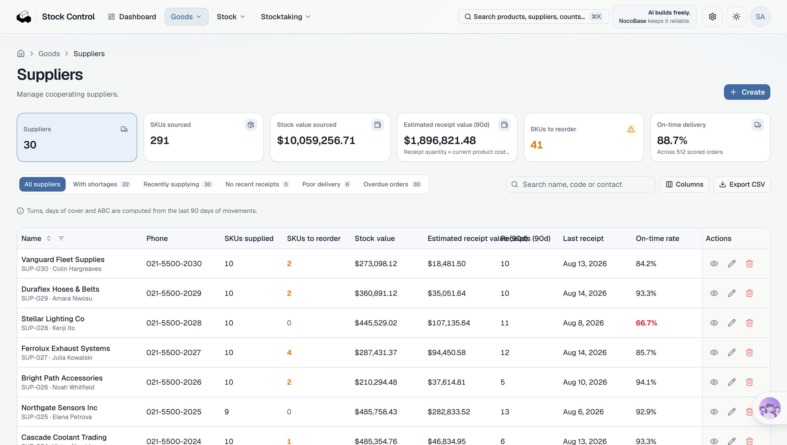
Task: Expand the Stock dropdown menu
Action: pyautogui.click(x=231, y=17)
